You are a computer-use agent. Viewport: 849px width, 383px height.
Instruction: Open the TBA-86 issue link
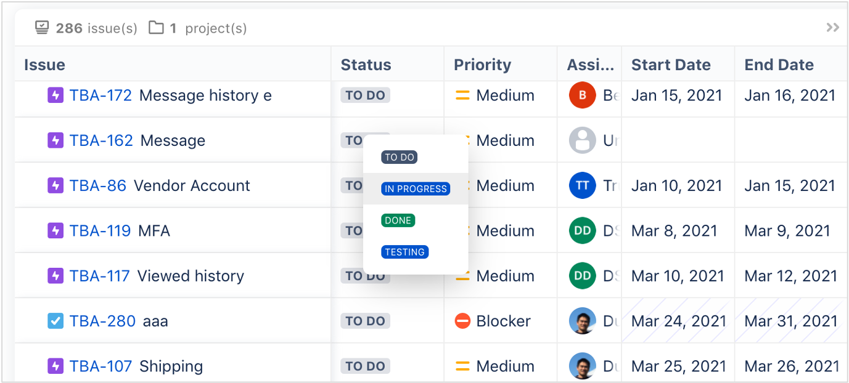(x=97, y=185)
